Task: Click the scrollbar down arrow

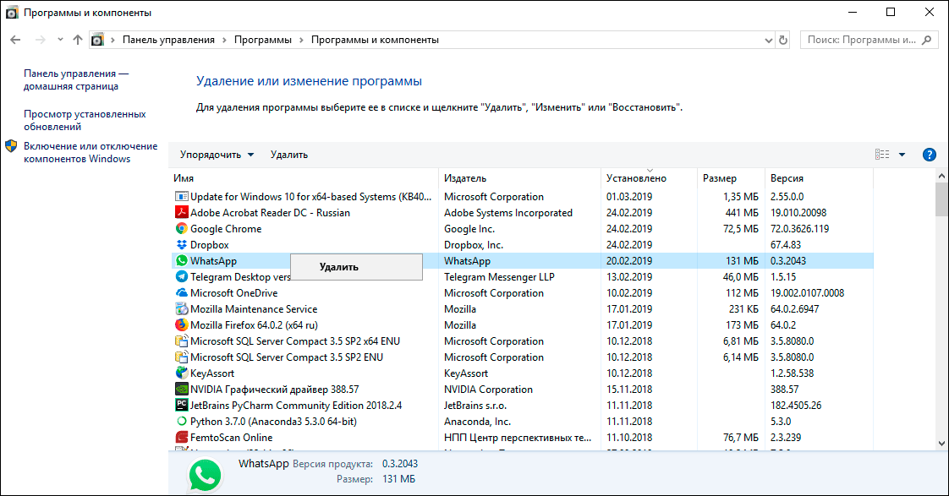Action: 941,444
